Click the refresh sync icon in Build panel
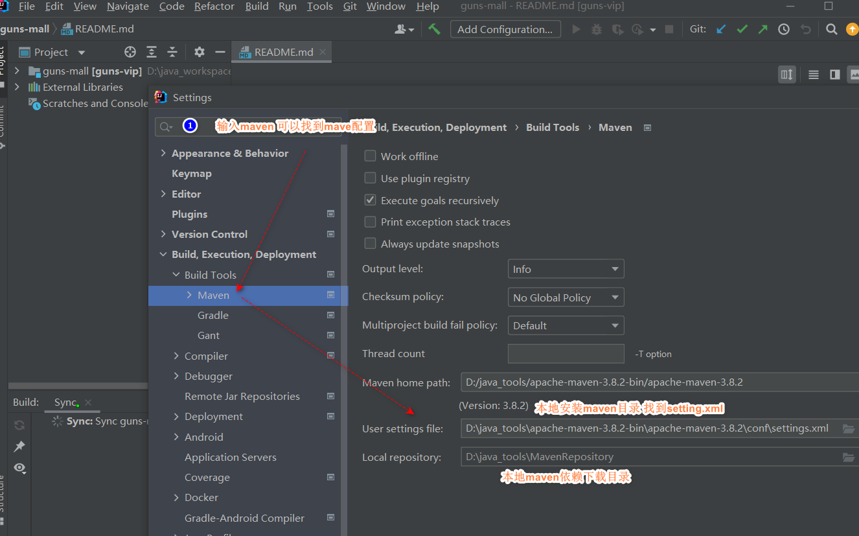This screenshot has height=536, width=859. click(19, 425)
